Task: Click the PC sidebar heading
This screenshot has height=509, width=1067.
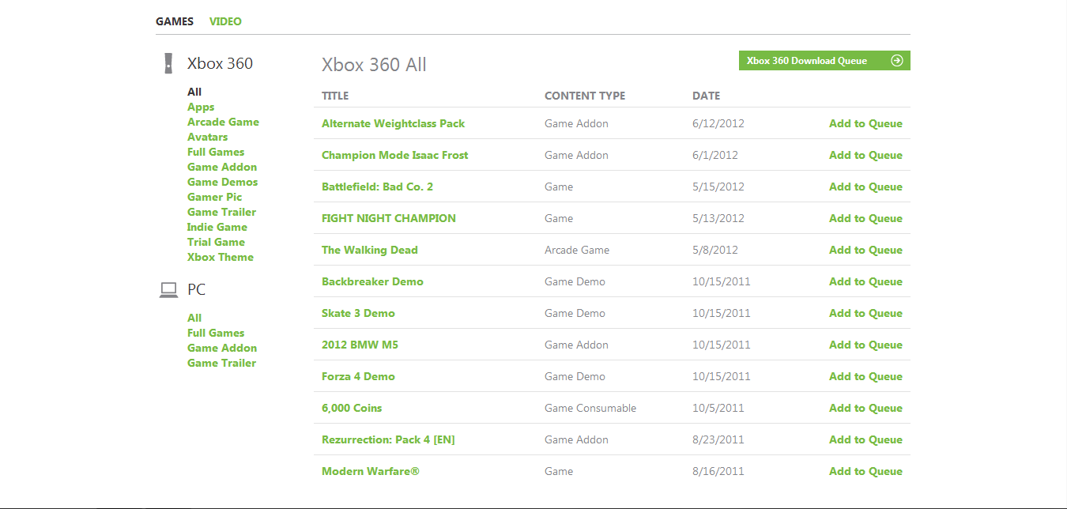Action: coord(196,290)
